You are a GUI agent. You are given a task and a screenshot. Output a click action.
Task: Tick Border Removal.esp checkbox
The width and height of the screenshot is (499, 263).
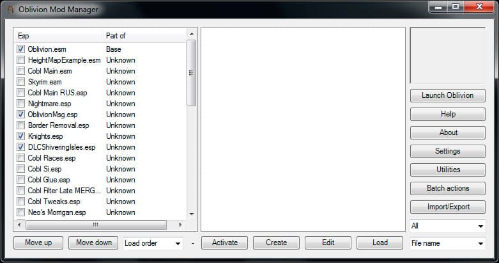pos(20,125)
